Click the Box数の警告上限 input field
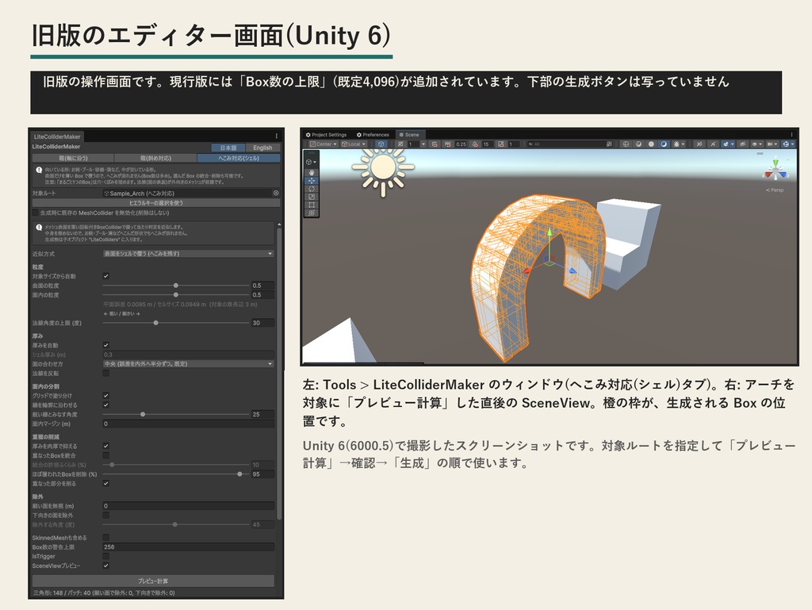The height and width of the screenshot is (610, 812). pyautogui.click(x=188, y=547)
